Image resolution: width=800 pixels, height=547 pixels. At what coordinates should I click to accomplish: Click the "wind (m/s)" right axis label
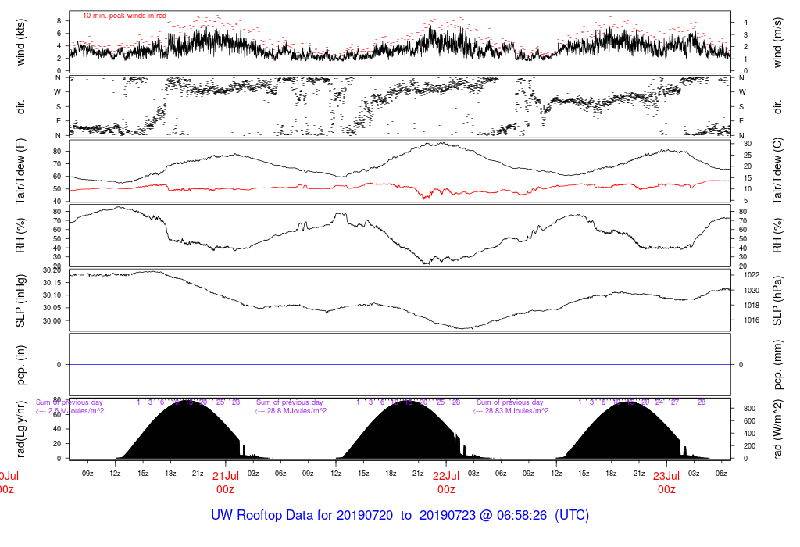point(779,42)
